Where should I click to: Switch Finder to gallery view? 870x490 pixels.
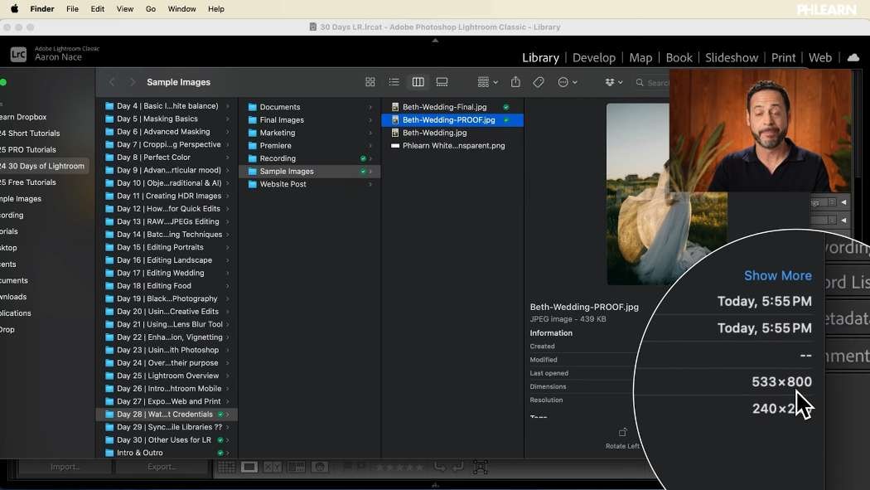[x=442, y=82]
